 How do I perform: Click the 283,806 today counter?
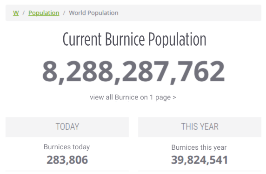(x=67, y=160)
